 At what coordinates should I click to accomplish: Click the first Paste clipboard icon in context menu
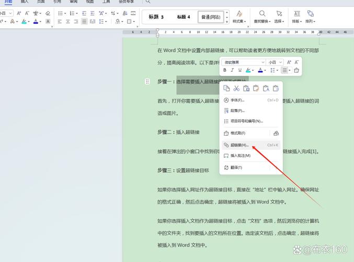[x=246, y=88]
